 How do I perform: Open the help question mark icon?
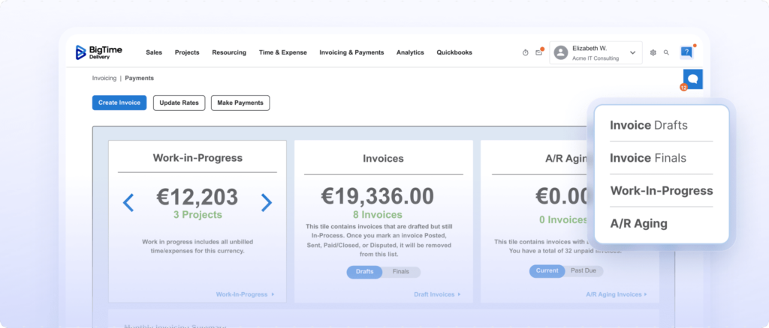pos(686,52)
